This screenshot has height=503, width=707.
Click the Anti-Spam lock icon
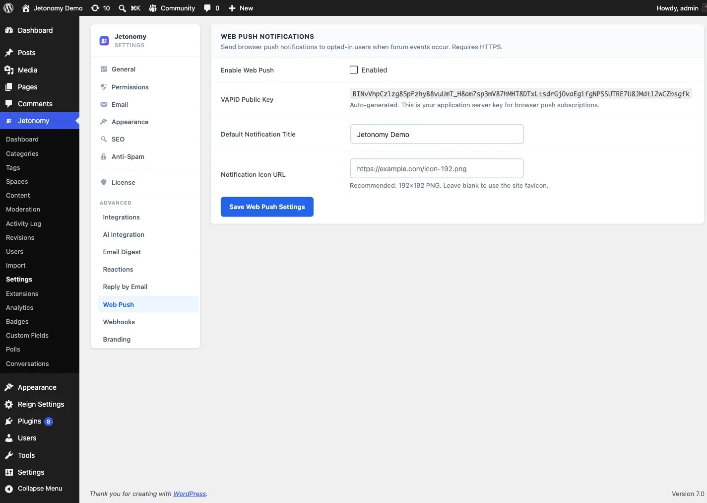104,156
